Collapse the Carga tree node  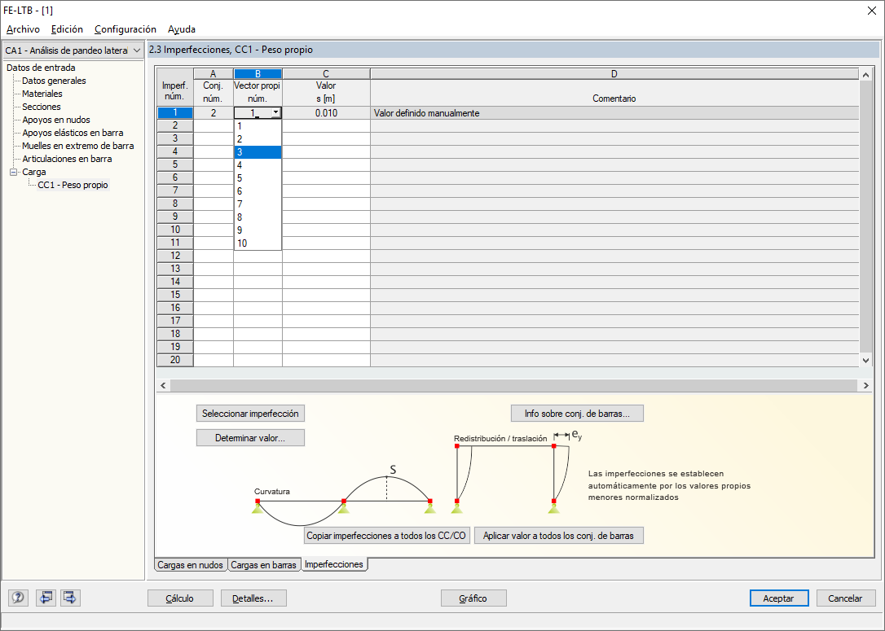(14, 172)
